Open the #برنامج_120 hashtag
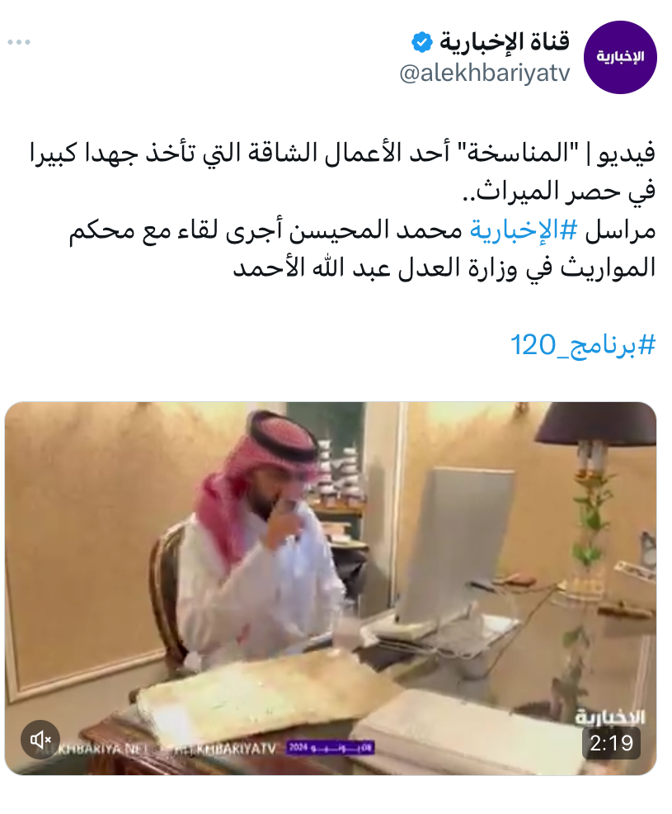Image resolution: width=672 pixels, height=814 pixels. (583, 345)
